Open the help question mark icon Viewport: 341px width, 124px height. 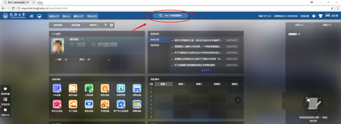tap(314, 16)
